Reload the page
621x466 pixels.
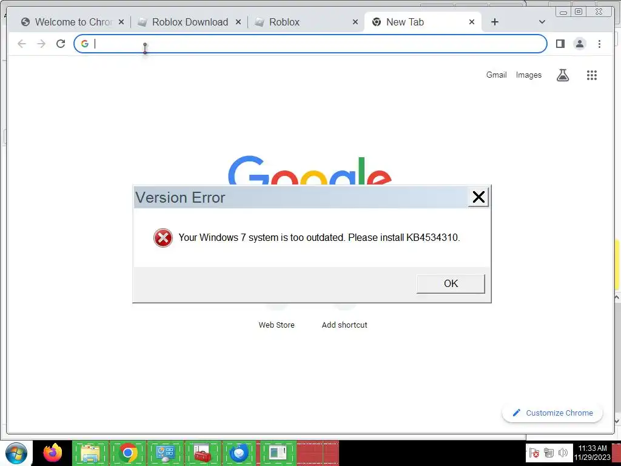[x=61, y=44]
